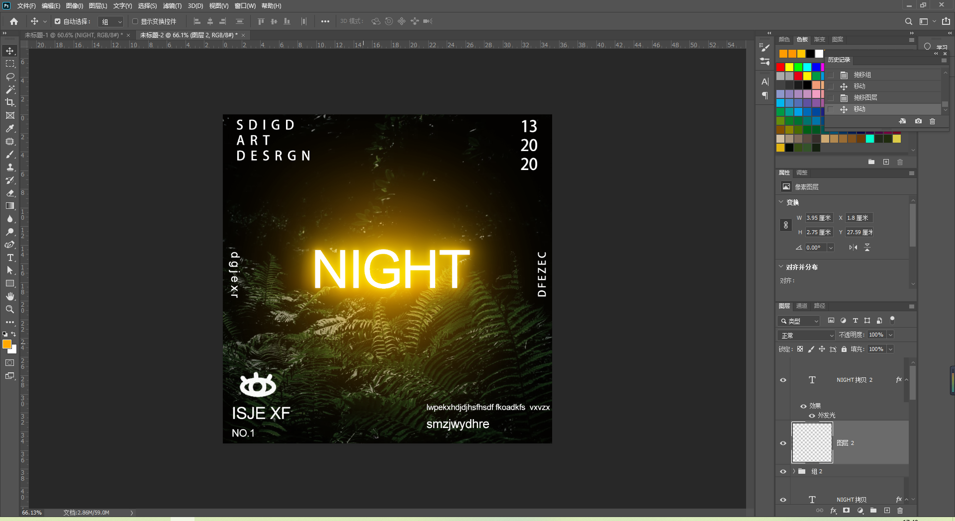The height and width of the screenshot is (521, 955).
Task: Open the collapsed Character panel icon
Action: coord(765,82)
